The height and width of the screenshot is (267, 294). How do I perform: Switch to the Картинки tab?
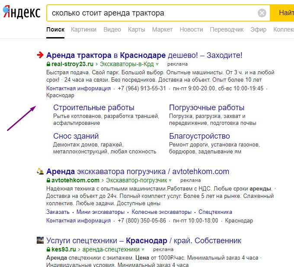coord(83,29)
